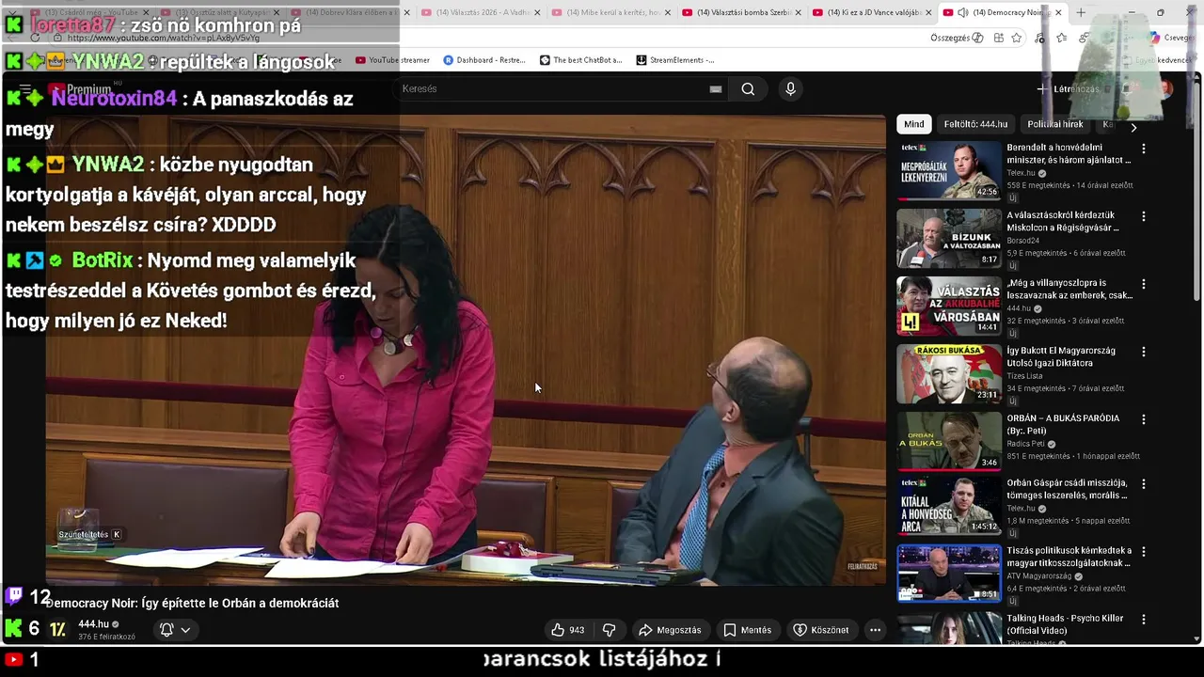1204x677 pixels.
Task: Dislike the video with the thumbs-down icon
Action: (x=609, y=630)
